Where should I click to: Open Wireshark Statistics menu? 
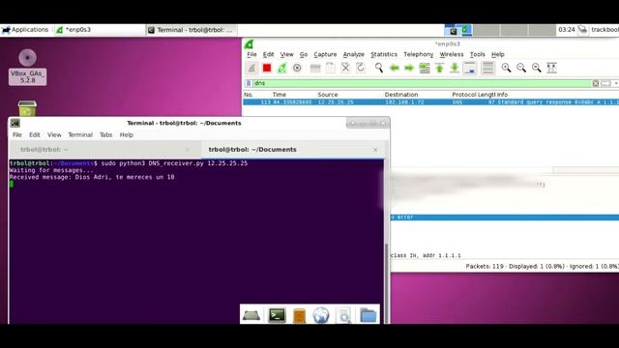(384, 54)
